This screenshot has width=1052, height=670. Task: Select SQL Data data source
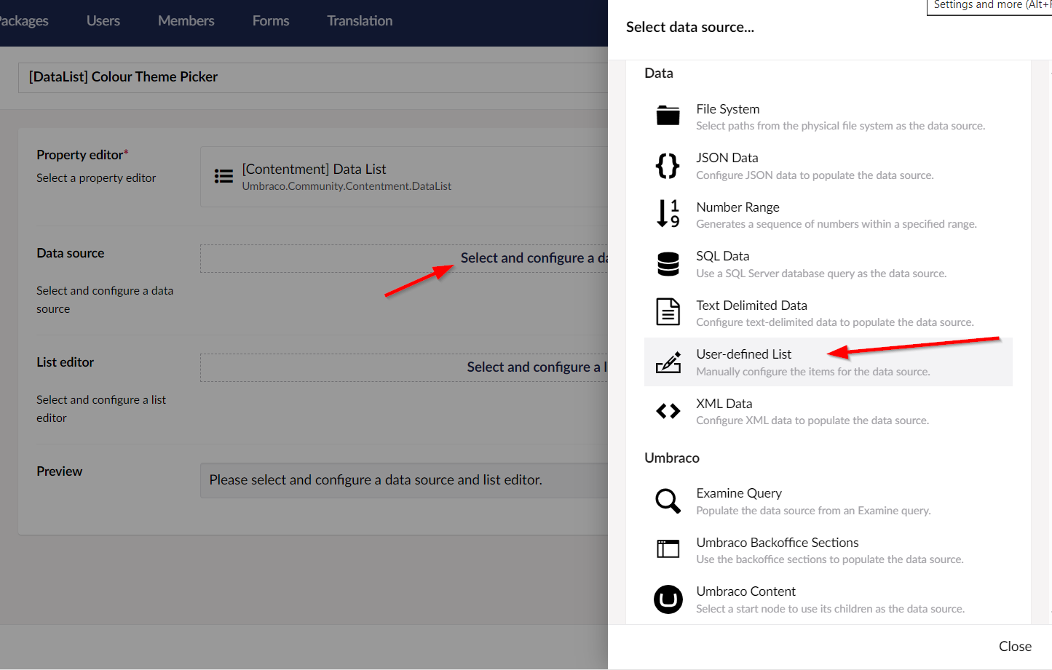pos(828,264)
